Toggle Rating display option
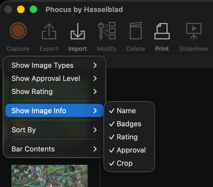 (x=129, y=137)
